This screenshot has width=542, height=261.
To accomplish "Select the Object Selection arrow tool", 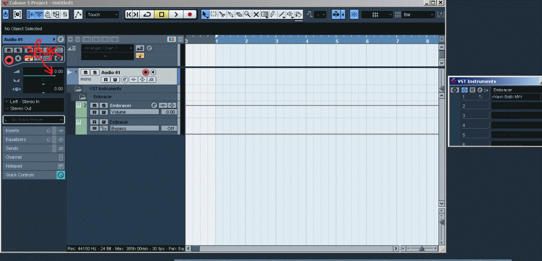I will [205, 15].
